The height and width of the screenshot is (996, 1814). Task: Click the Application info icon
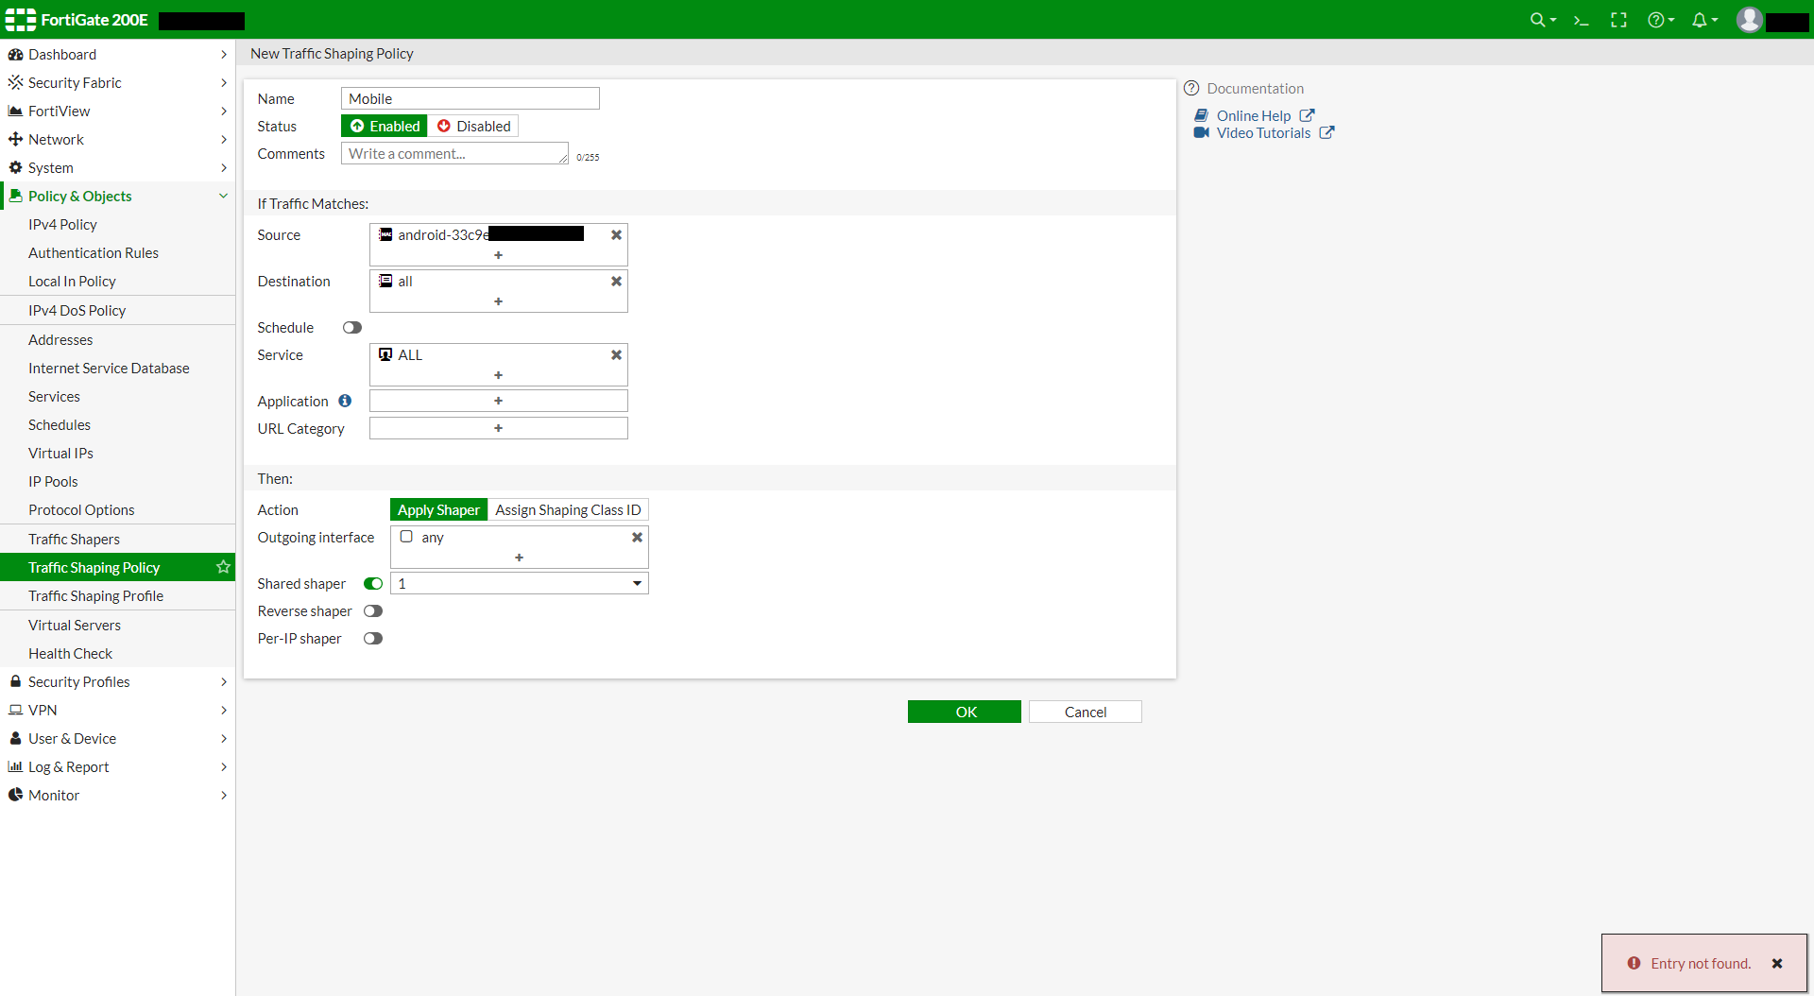pyautogui.click(x=345, y=401)
